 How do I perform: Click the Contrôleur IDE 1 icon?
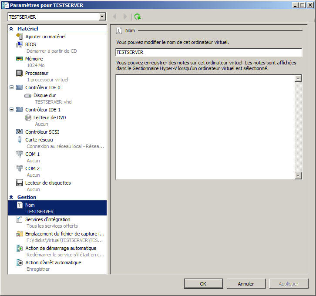(x=19, y=109)
